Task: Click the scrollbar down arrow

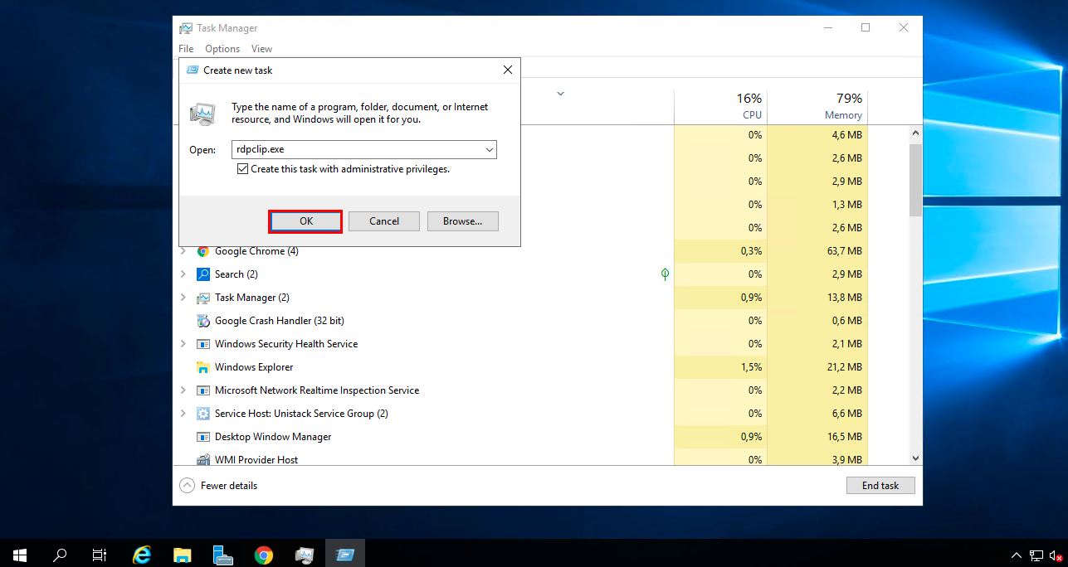Action: (915, 458)
